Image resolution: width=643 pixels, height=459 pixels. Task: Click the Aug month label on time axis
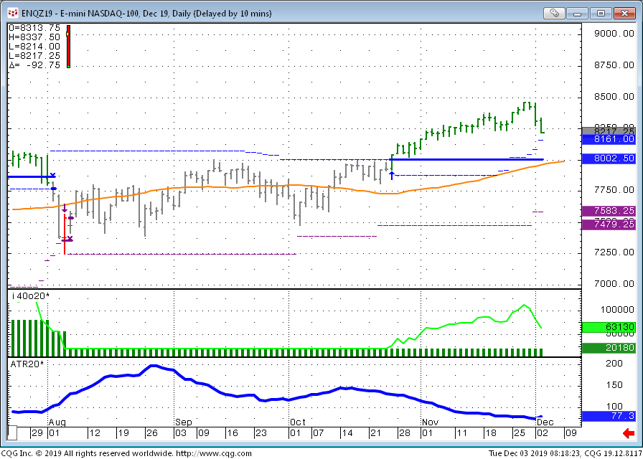pos(57,422)
